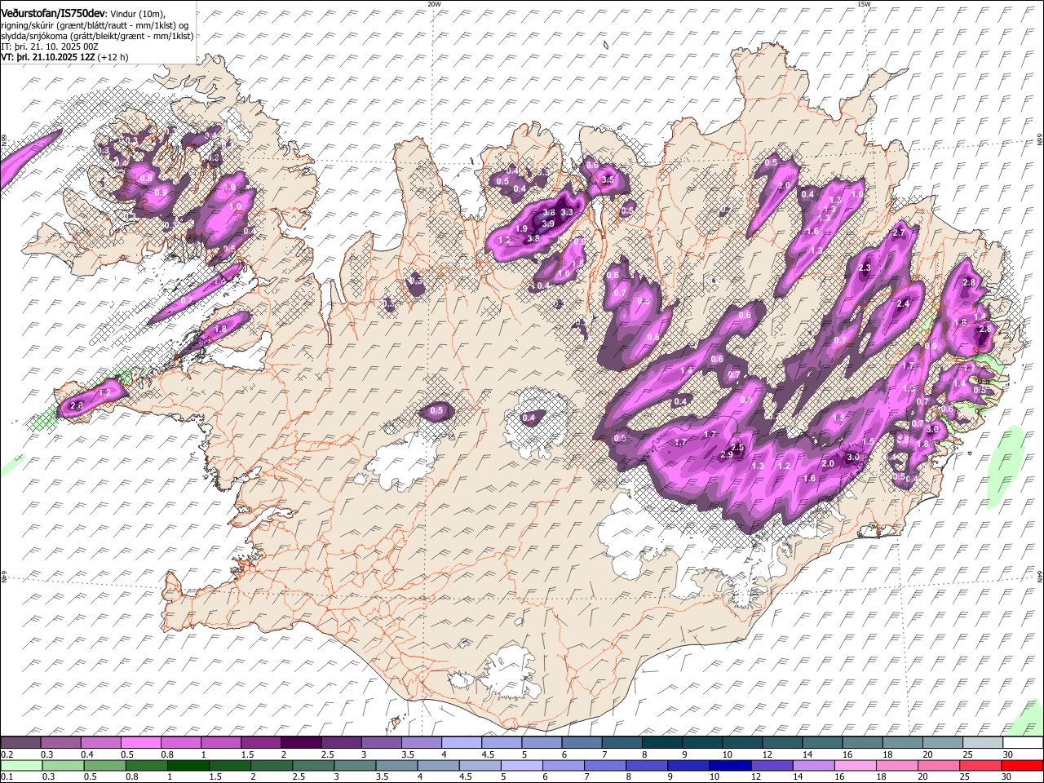Image resolution: width=1044 pixels, height=783 pixels.
Task: Click the pale grey top-row swatch marked 25
Action: click(x=982, y=742)
